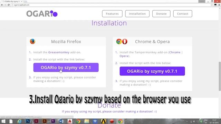Open File Explorer from taskbar
The height and width of the screenshot is (124, 221).
pyautogui.click(x=87, y=121)
